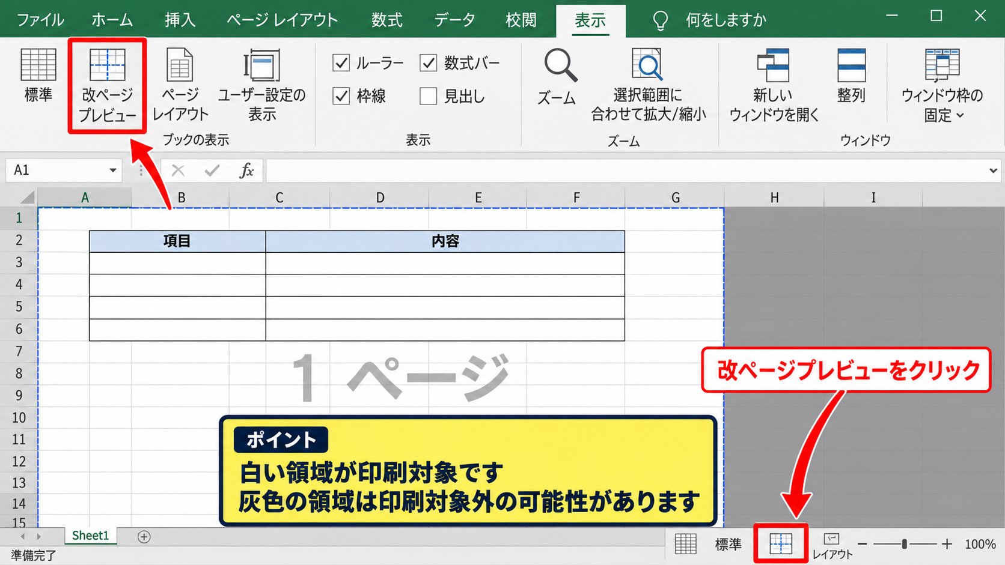Arrange all windows (整列)
The image size is (1005, 565).
click(851, 75)
